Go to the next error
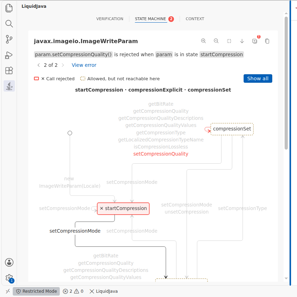297x297 pixels. pyautogui.click(x=63, y=65)
